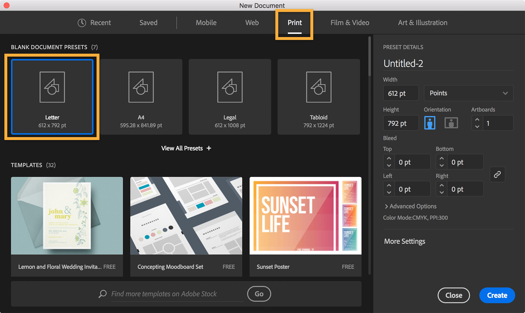
Task: Select the Tabloid blank document preset
Action: 318,96
